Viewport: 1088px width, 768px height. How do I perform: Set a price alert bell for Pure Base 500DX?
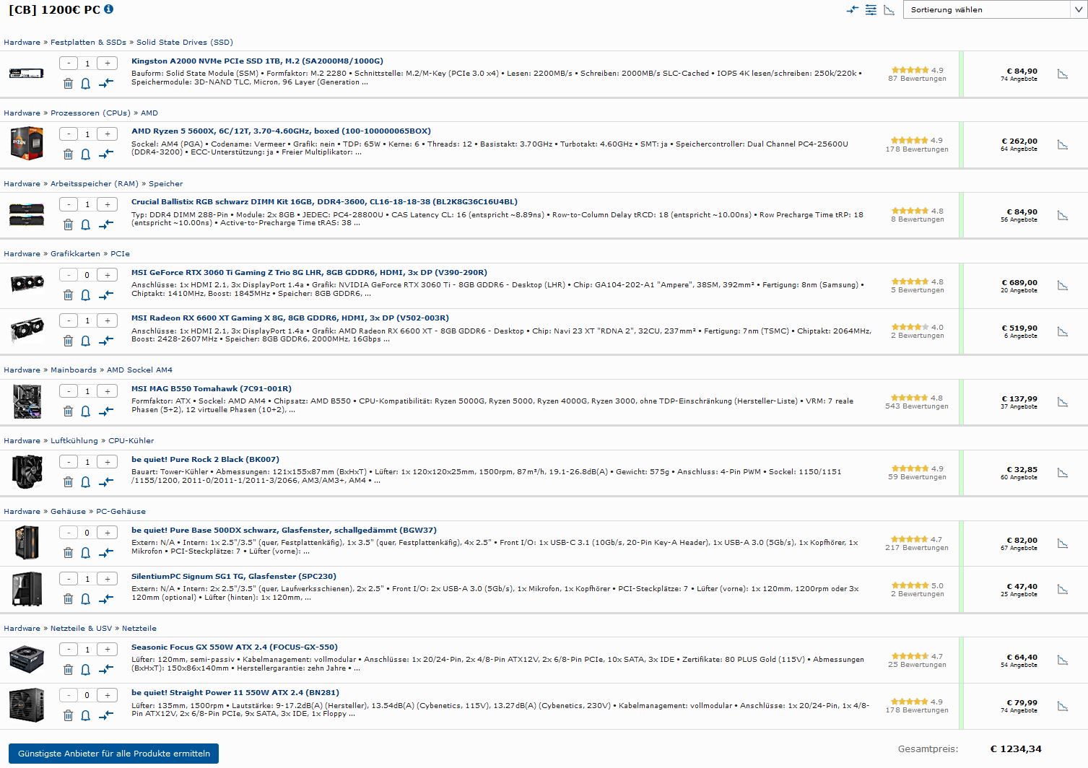(x=85, y=552)
